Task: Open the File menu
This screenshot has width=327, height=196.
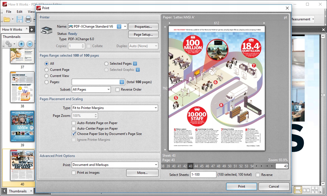Action: (x=9, y=12)
